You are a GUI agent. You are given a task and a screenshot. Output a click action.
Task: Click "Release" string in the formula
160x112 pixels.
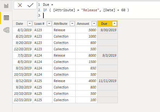point(90,10)
